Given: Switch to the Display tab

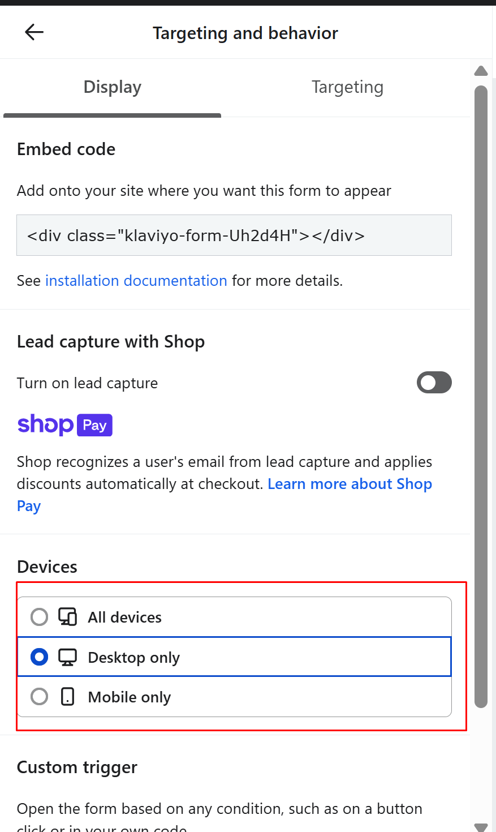Looking at the screenshot, I should tap(112, 87).
